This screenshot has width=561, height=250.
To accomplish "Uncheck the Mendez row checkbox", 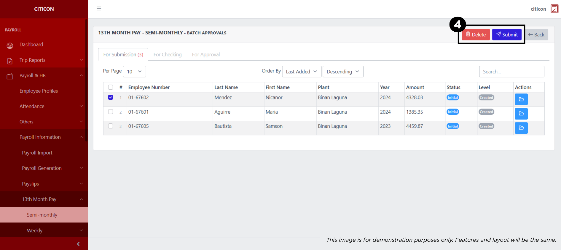I will pyautogui.click(x=111, y=97).
